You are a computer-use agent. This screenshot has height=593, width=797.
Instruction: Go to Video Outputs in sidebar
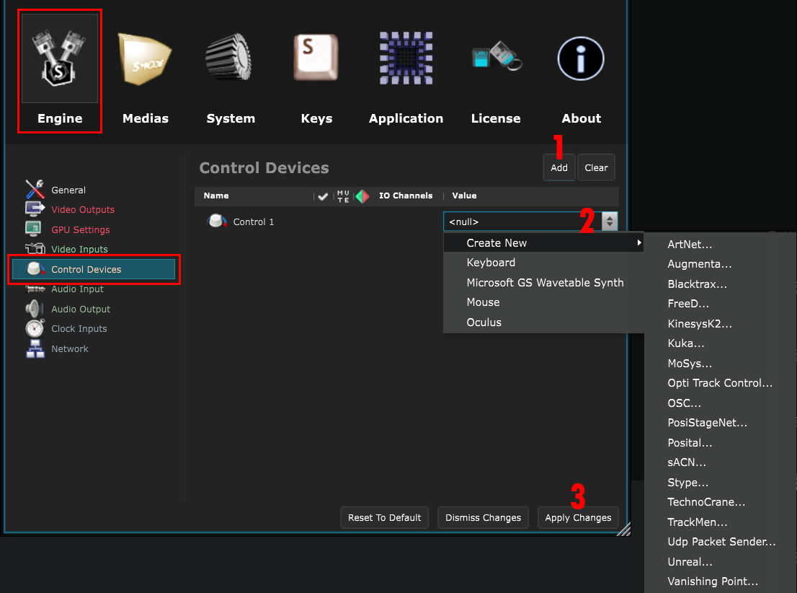pyautogui.click(x=83, y=210)
